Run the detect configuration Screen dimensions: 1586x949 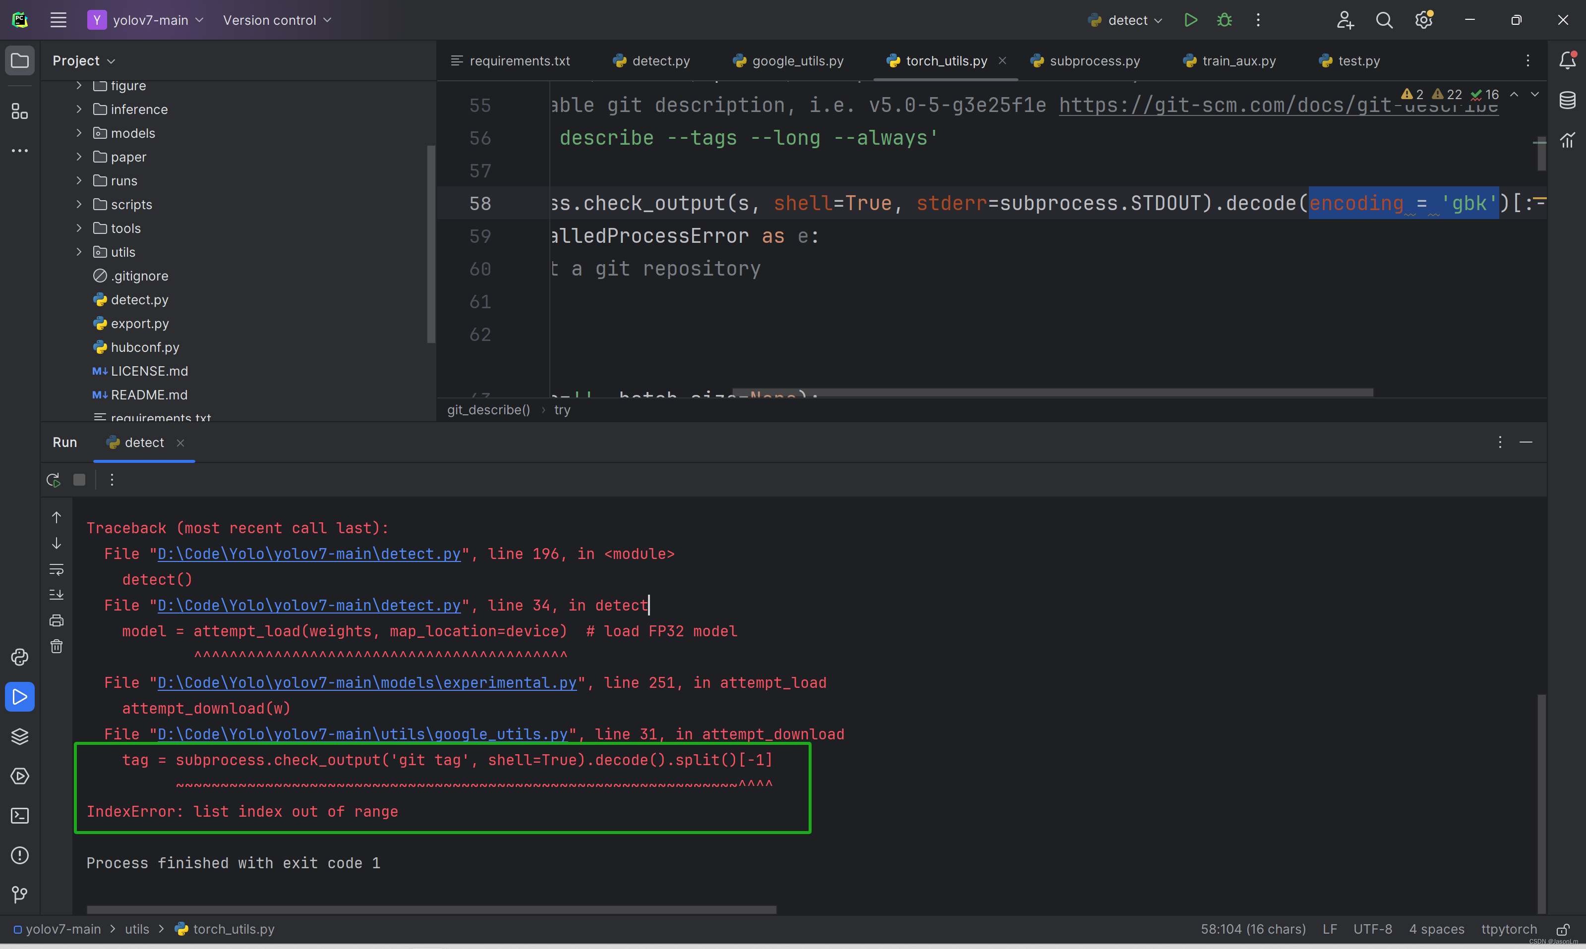1190,20
